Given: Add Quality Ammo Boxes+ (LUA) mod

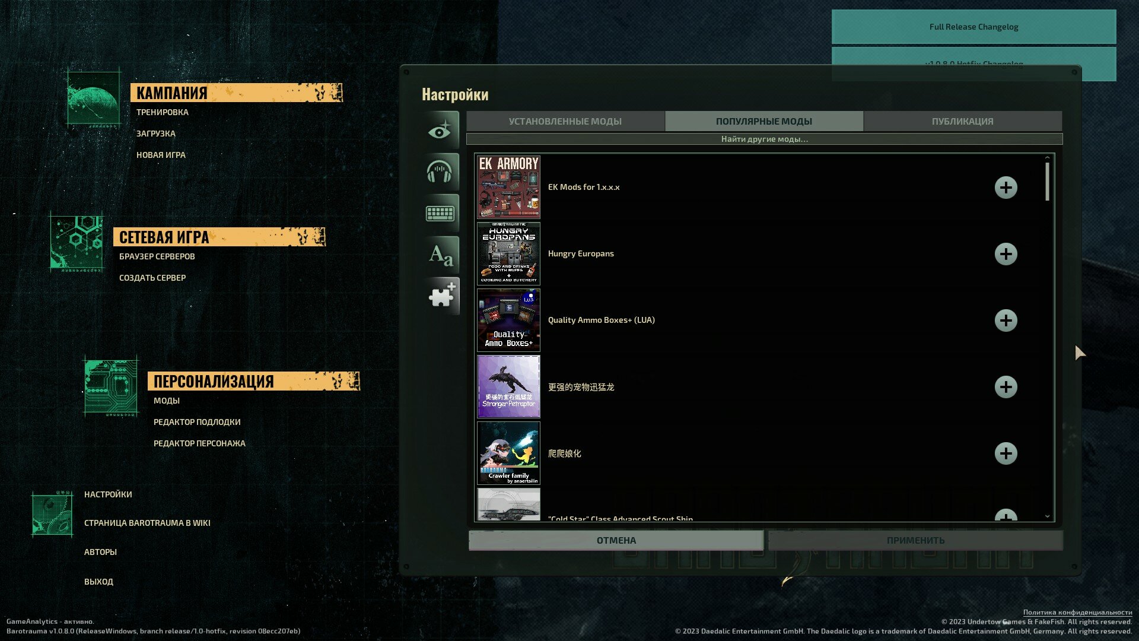Looking at the screenshot, I should pos(1006,320).
